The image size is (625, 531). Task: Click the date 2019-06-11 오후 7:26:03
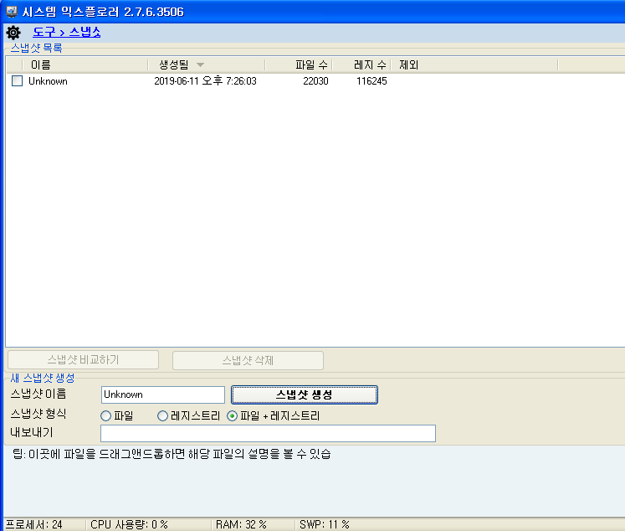(x=205, y=81)
